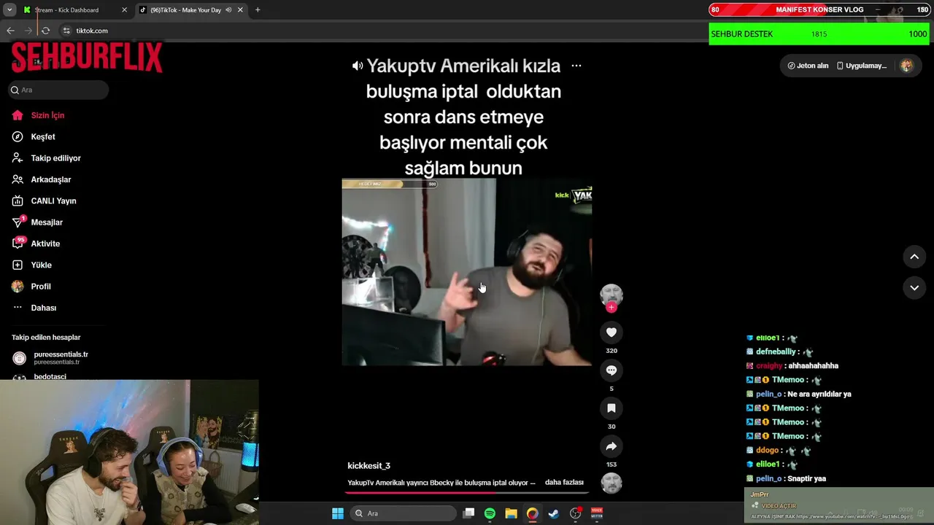Open the browser icon on the taskbar

(533, 513)
